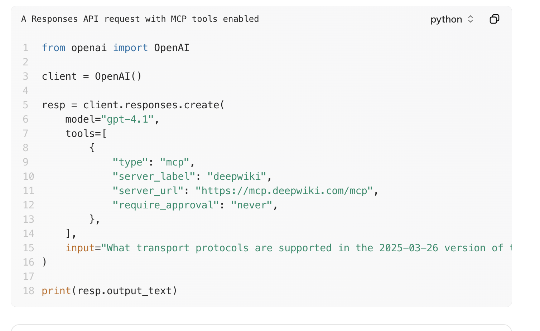
Task: Click the up-down chevron beside python label
Action: click(x=471, y=19)
